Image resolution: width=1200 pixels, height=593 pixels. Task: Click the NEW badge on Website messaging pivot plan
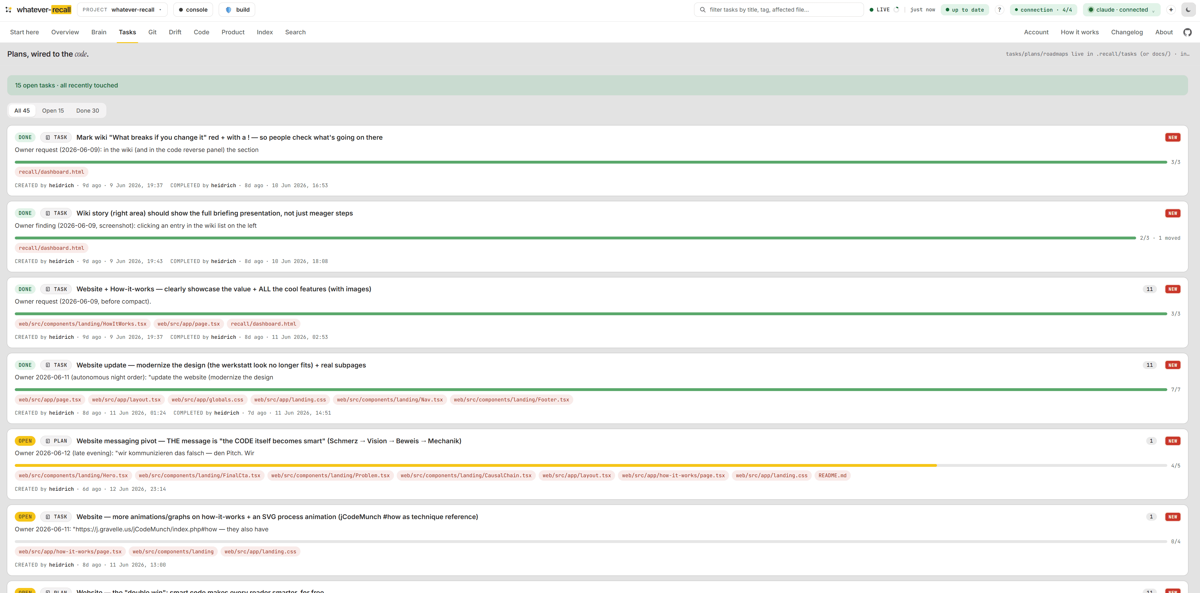coord(1173,441)
